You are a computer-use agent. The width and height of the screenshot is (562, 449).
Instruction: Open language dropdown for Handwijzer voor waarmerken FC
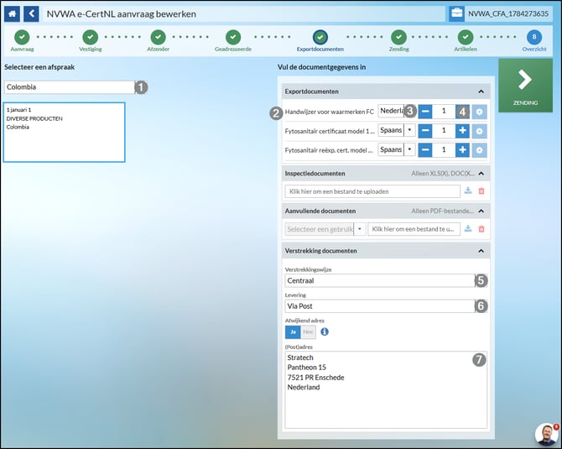pos(397,111)
